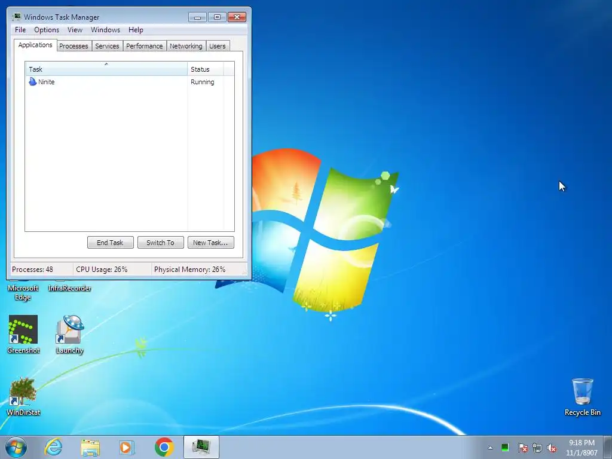Switch to the Users tab

click(218, 46)
